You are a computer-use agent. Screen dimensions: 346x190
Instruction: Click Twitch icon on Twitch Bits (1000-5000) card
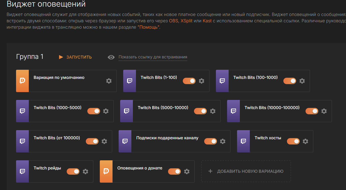[22, 111]
